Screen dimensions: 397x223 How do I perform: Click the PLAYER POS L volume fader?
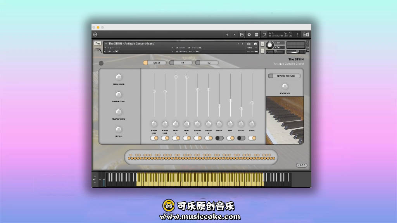[154, 91]
